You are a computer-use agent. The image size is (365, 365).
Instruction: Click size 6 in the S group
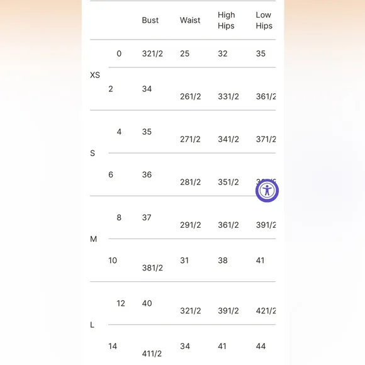tap(111, 174)
